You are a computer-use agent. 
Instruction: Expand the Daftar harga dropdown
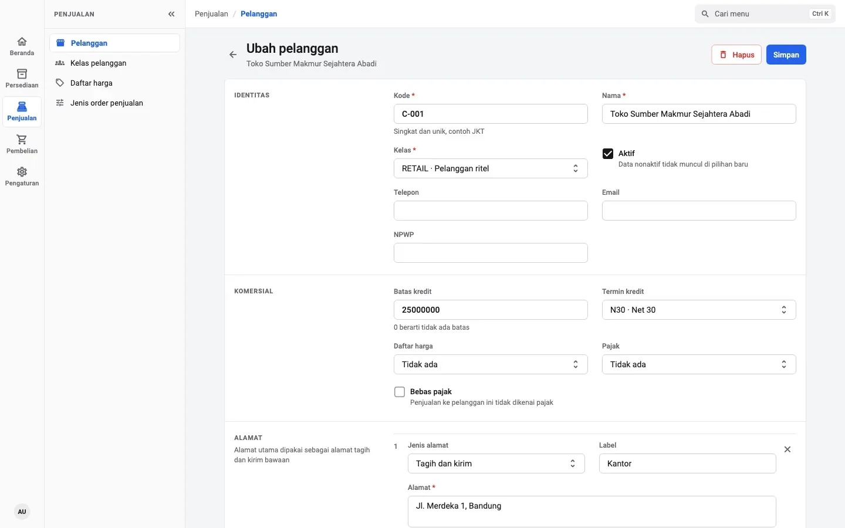point(491,364)
